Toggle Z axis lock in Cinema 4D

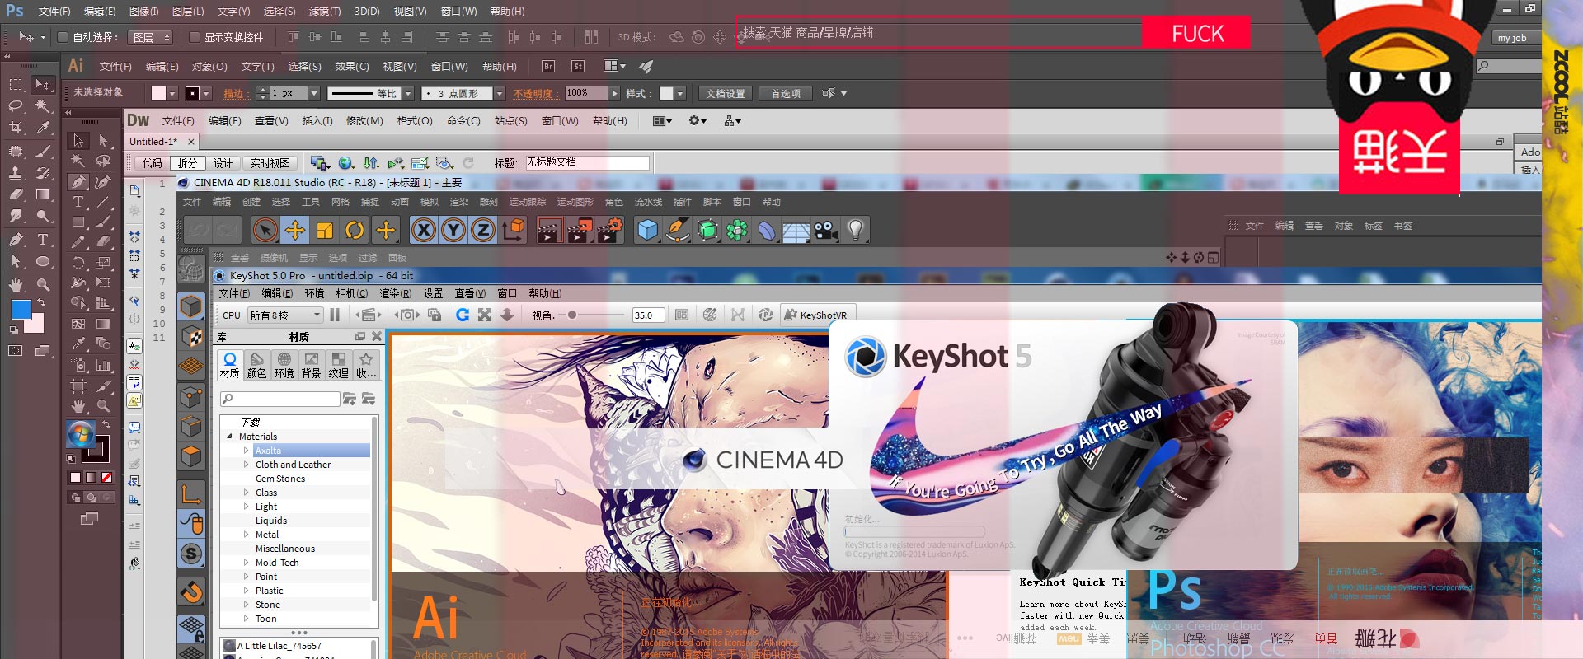[483, 230]
